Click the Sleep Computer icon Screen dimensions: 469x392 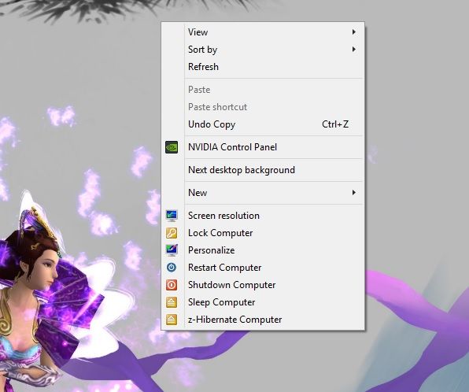click(x=172, y=302)
